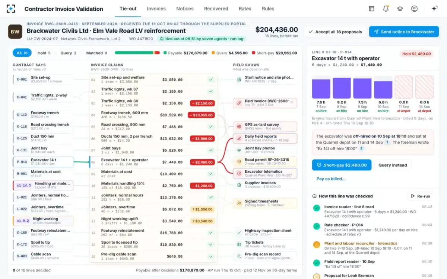
Task: Filter lines by Matched 9
Action: click(x=97, y=53)
